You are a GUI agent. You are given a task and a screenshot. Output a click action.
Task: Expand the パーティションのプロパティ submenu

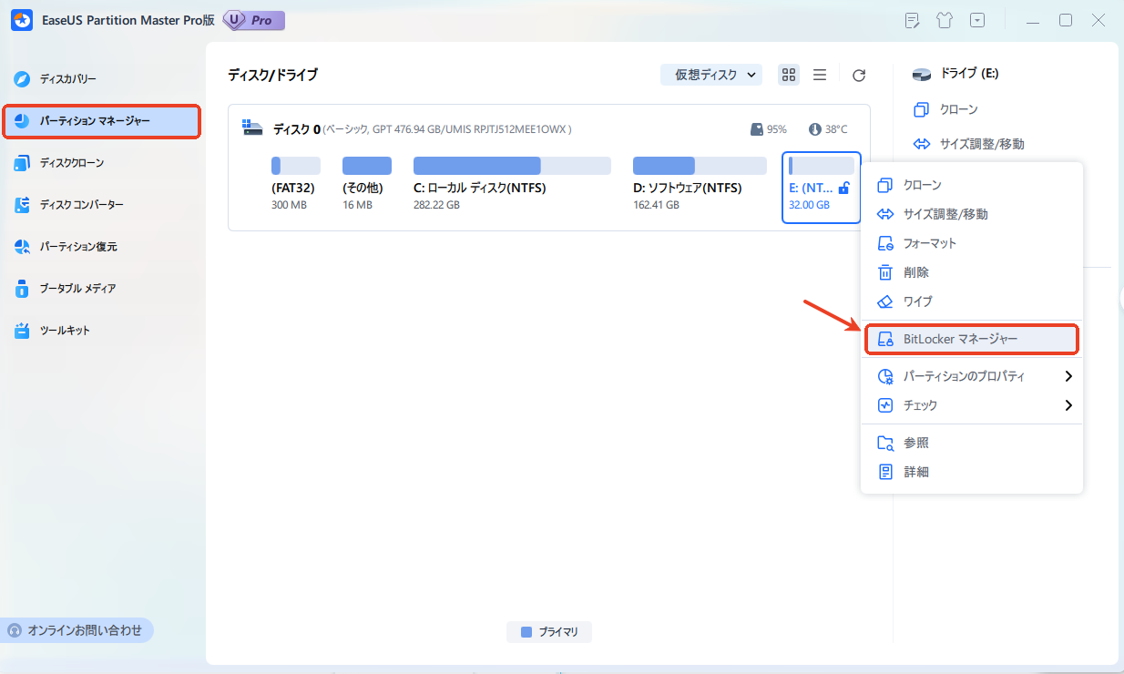pyautogui.click(x=966, y=375)
